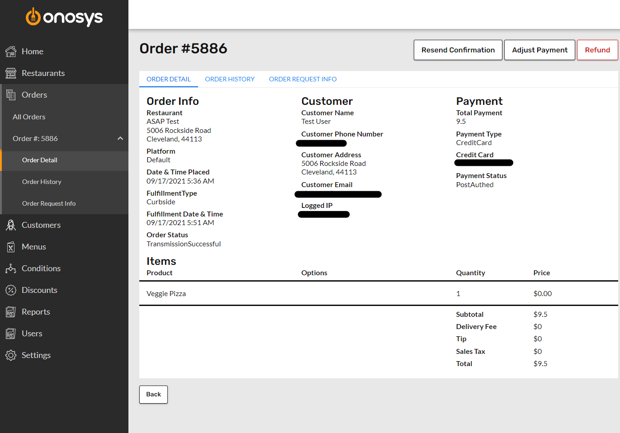
Task: Open the Restaurants section via its icon
Action: click(11, 73)
